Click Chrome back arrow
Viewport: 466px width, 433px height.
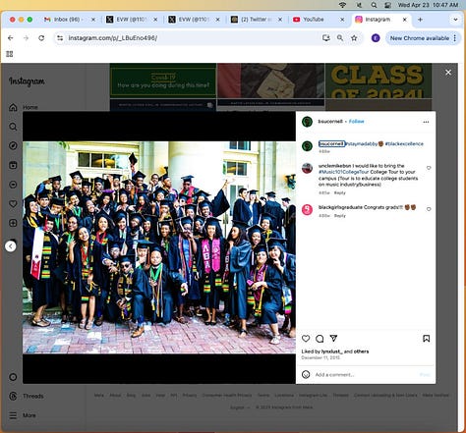click(x=11, y=38)
